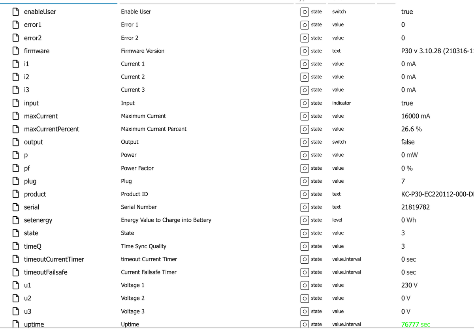This screenshot has height=330, width=474.
Task: Click the state icon in Plug row
Action: (305, 181)
